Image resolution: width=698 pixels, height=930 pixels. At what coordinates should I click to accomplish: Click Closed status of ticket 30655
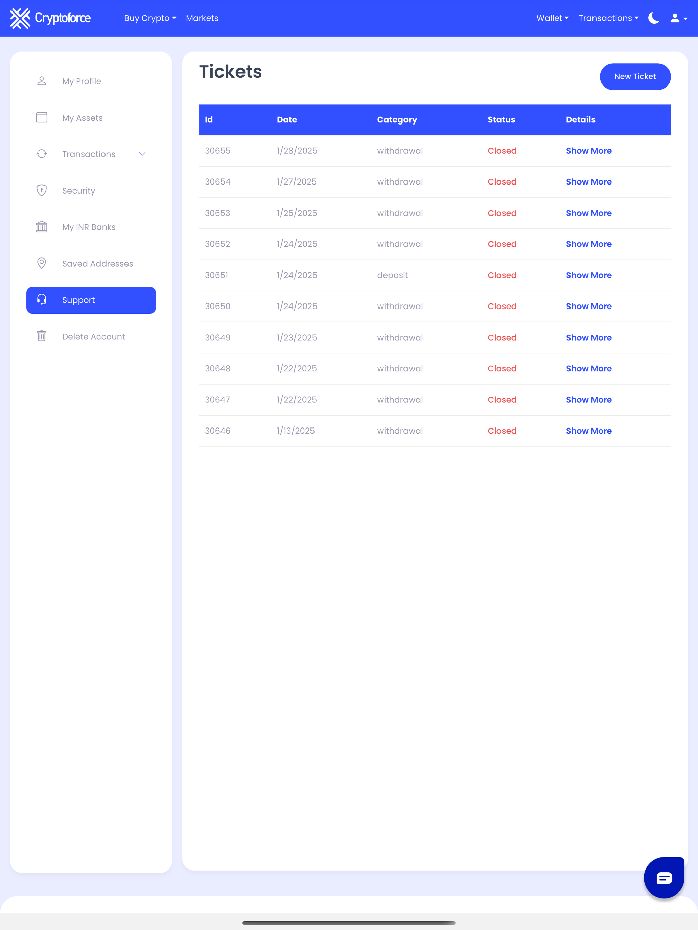(x=502, y=151)
